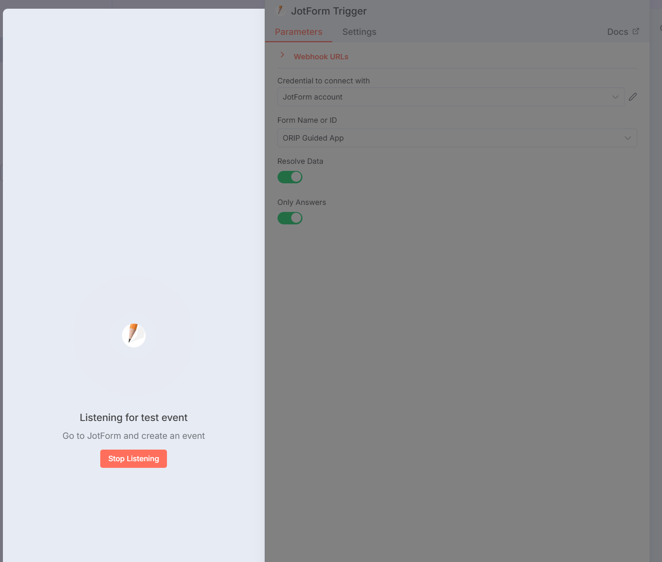Click the arrow in Form Name dropdown
The height and width of the screenshot is (562, 662).
coord(628,138)
